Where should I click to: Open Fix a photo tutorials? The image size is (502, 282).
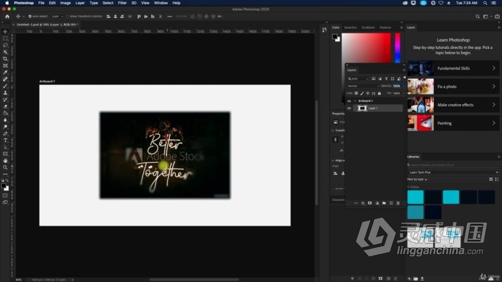pyautogui.click(x=453, y=86)
